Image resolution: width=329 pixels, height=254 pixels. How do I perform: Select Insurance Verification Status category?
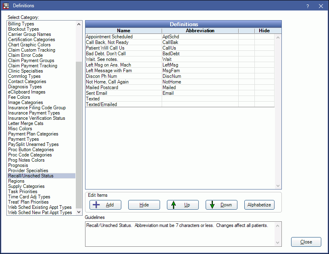point(36,118)
